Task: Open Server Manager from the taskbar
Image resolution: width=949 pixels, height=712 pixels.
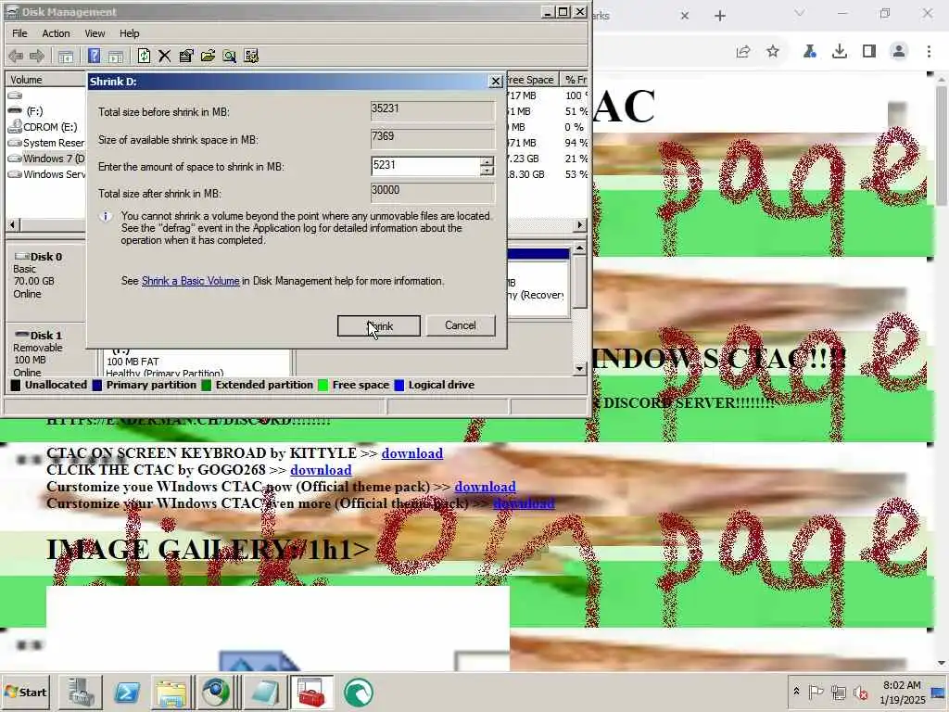Action: coord(81,692)
